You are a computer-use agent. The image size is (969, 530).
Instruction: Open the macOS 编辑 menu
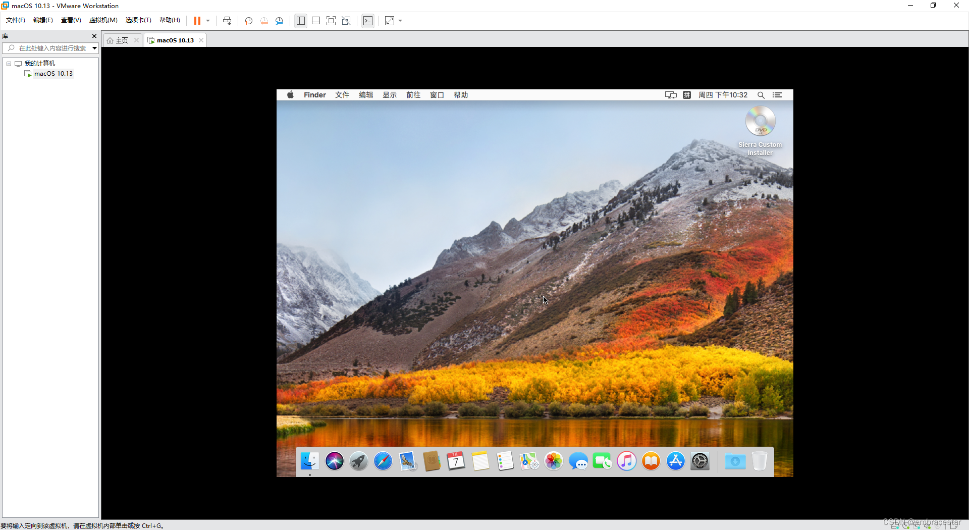point(366,95)
